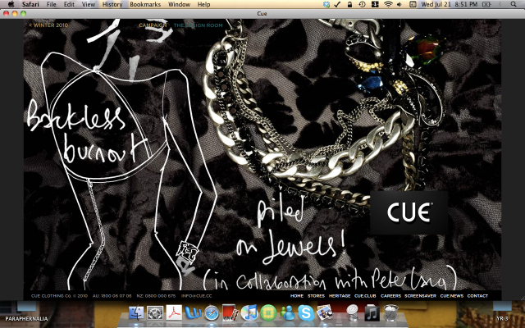Go back to Winter 2010 link
Image resolution: width=525 pixels, height=328 pixels.
point(48,25)
